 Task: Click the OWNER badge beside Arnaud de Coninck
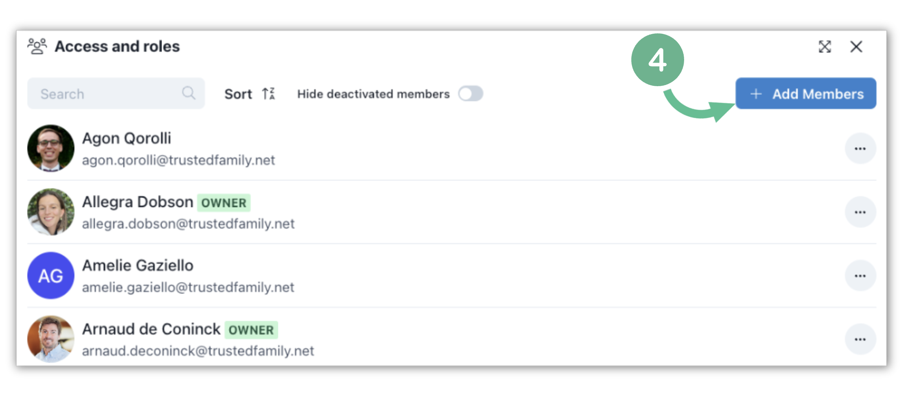click(x=251, y=330)
